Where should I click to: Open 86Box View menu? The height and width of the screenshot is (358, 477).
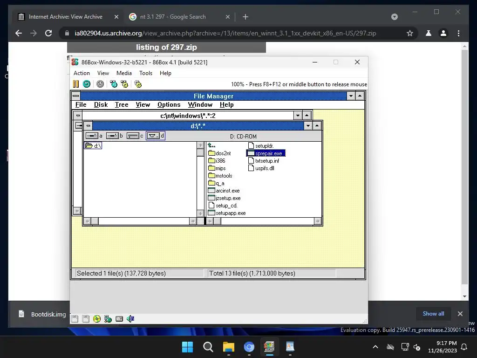tap(103, 73)
